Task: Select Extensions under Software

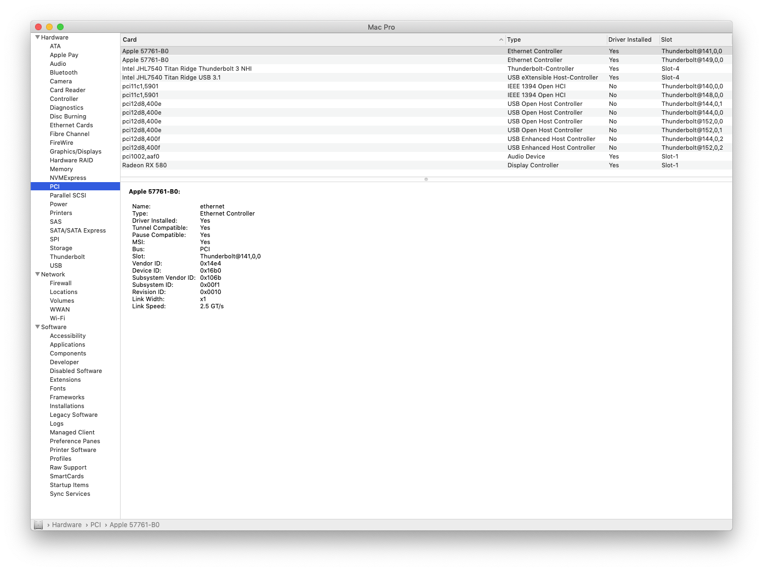Action: 65,380
